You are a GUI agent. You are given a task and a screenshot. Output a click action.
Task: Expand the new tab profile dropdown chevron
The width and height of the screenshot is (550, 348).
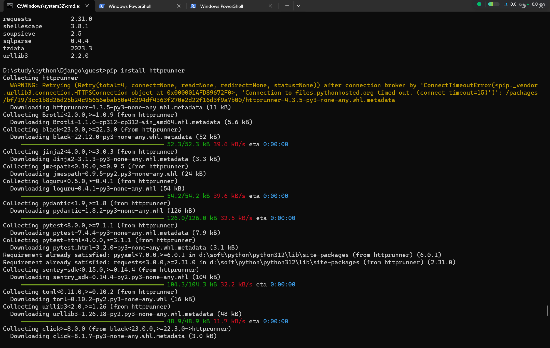299,6
